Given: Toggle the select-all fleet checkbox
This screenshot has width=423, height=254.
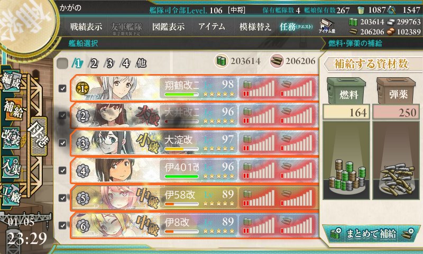Looking at the screenshot, I should (62, 63).
